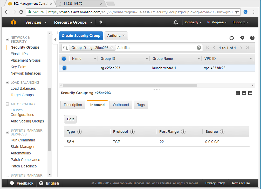Set details pane to split layout
Image resolution: width=261 pixels, height=189 pixels.
(244, 93)
